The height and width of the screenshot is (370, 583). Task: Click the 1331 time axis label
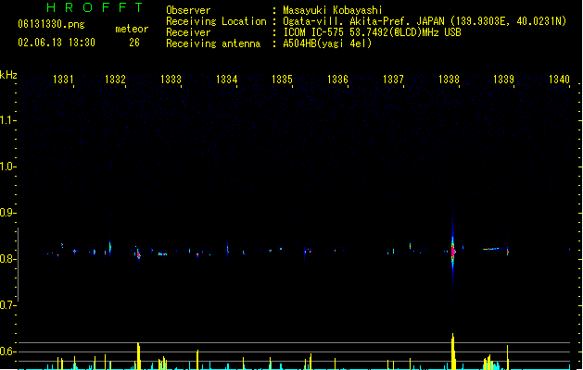tap(63, 80)
